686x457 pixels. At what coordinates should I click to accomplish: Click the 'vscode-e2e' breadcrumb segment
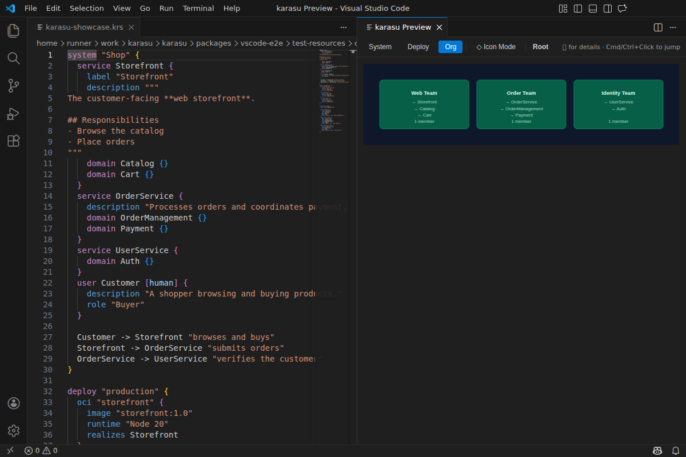(x=262, y=43)
